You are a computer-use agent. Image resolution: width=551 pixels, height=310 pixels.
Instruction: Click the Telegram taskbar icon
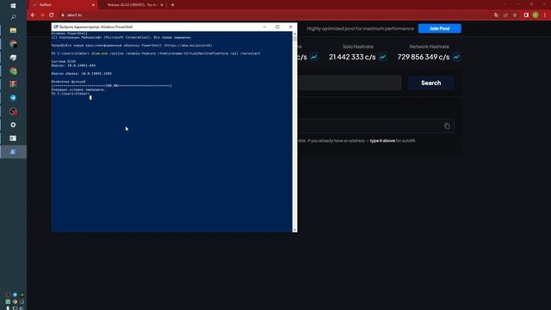click(13, 97)
